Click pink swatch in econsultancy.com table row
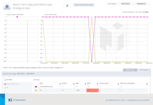This screenshot has height=105, width=153. (36, 87)
